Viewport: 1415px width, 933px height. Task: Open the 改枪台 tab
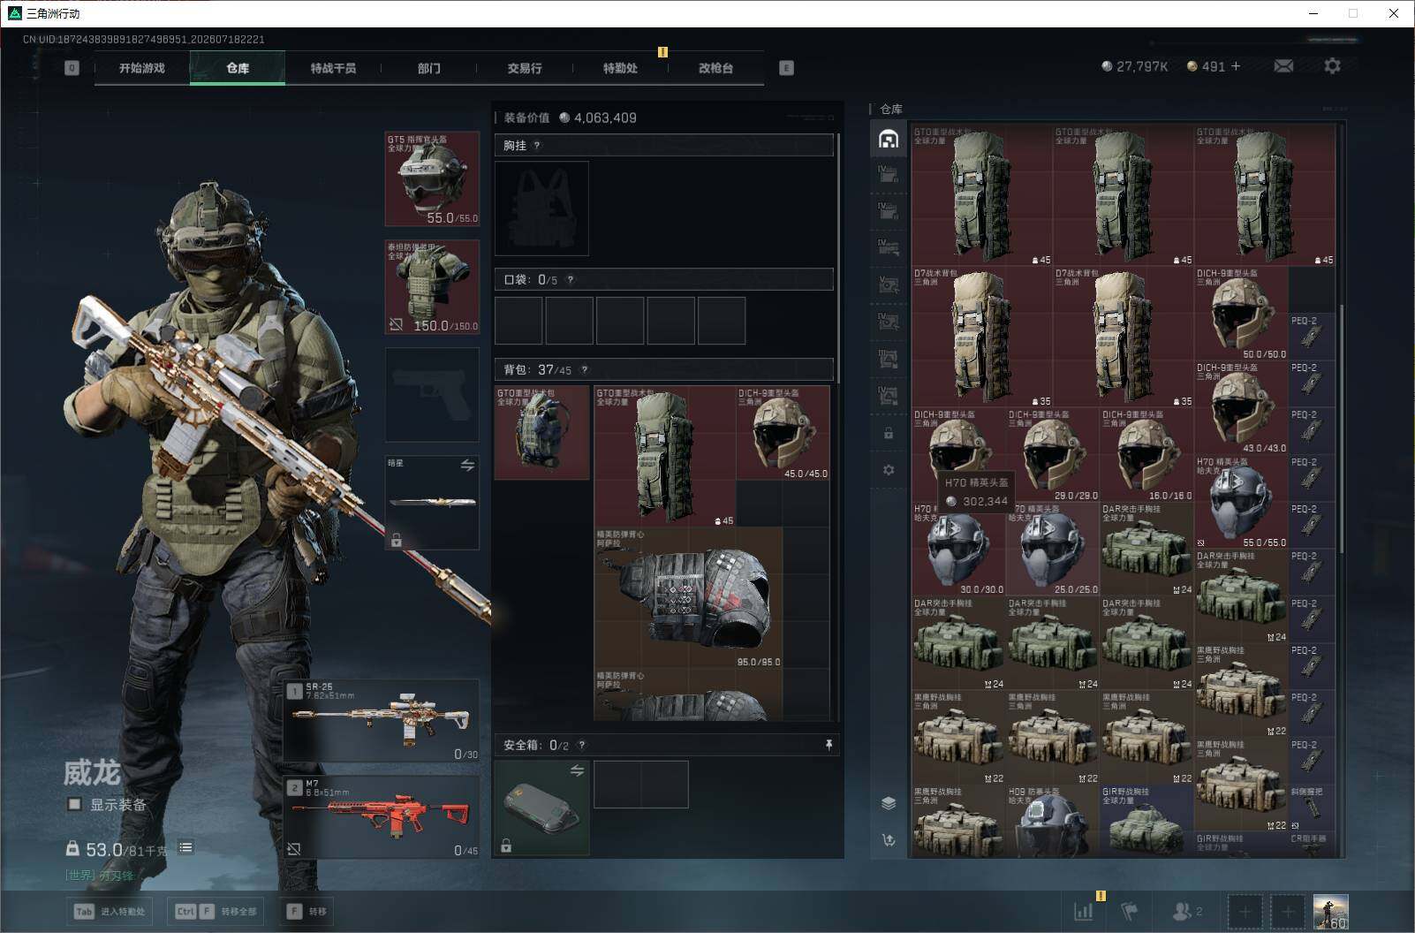(x=715, y=68)
